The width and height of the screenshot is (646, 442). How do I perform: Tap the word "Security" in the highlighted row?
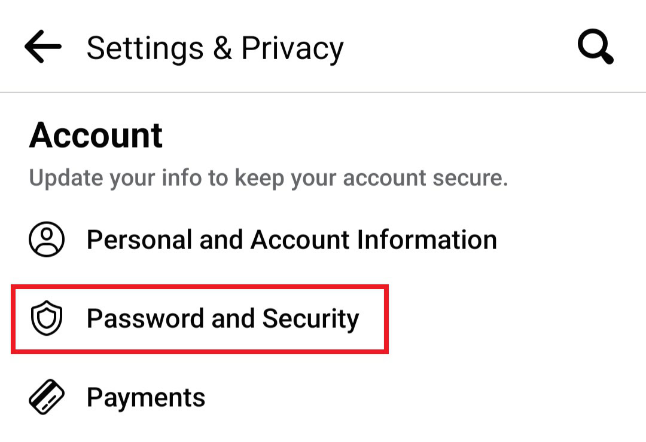pyautogui.click(x=310, y=319)
